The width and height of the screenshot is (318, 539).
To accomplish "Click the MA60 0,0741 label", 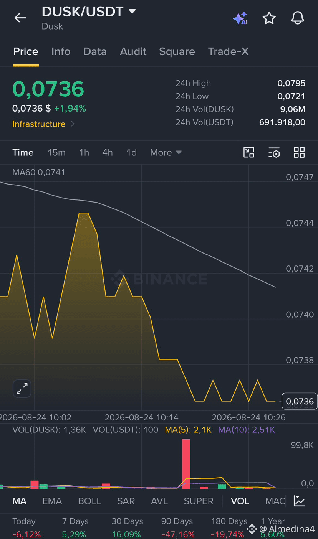I will (39, 172).
